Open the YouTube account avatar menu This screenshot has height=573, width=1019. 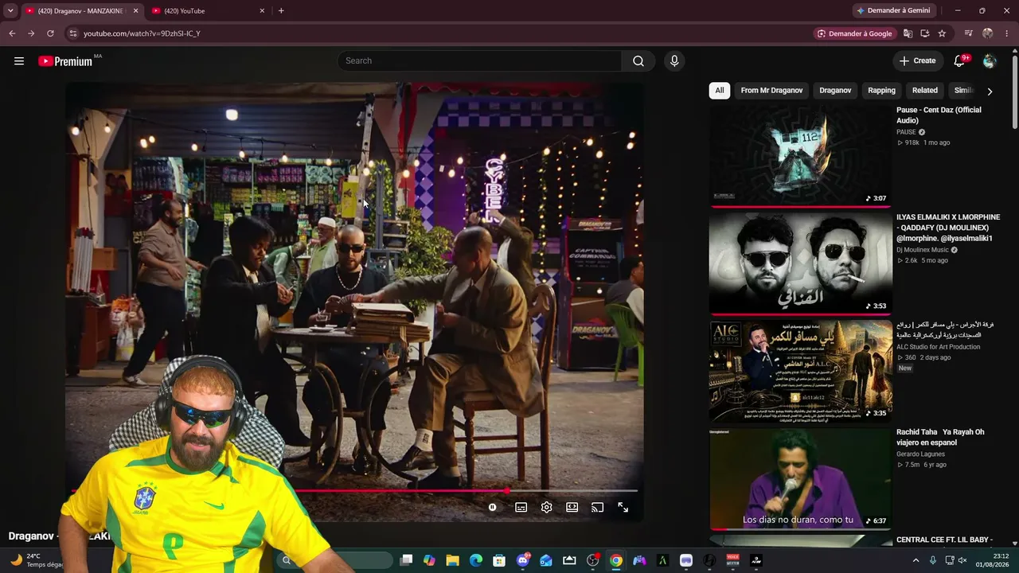[x=990, y=61]
